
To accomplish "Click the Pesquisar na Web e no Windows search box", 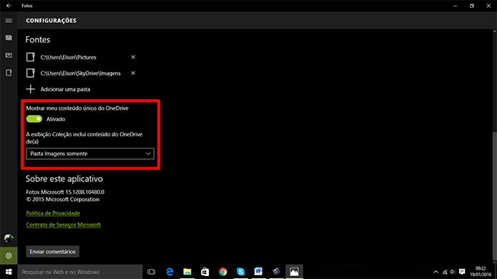I will [x=80, y=272].
